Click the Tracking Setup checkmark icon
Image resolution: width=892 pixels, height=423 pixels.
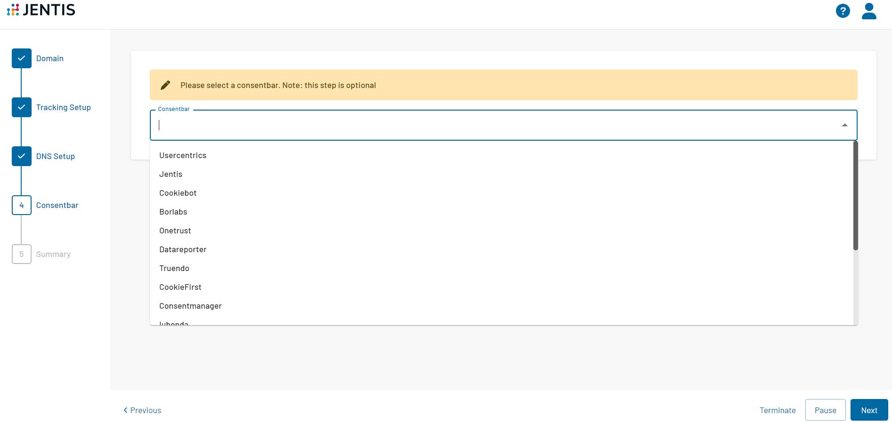pyautogui.click(x=22, y=107)
